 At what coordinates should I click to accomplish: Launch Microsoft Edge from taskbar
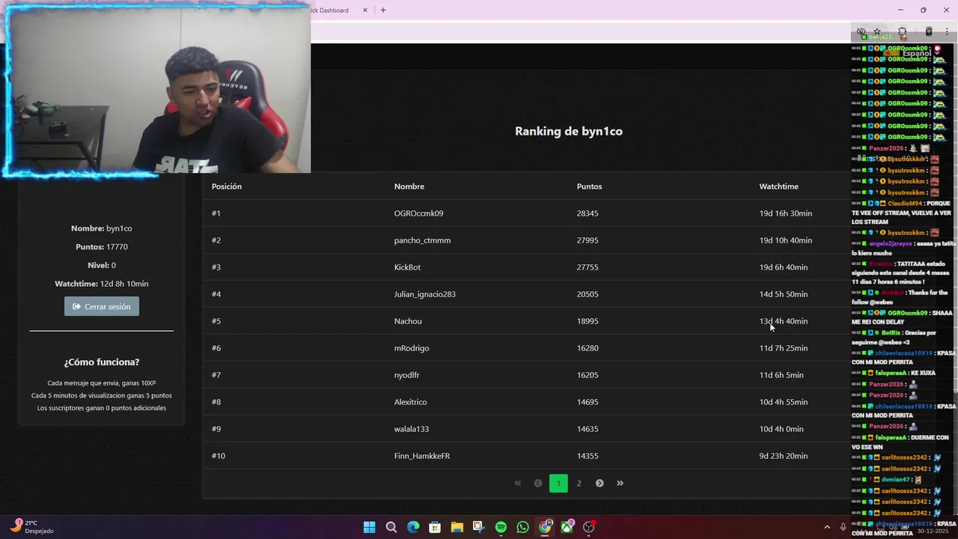[413, 527]
